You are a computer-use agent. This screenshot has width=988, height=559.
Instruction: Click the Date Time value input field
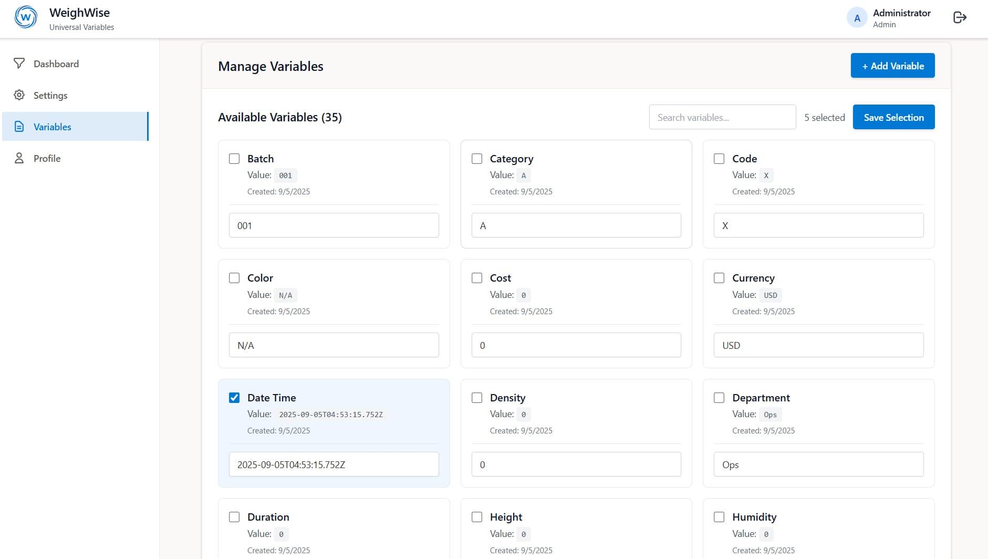pyautogui.click(x=334, y=464)
